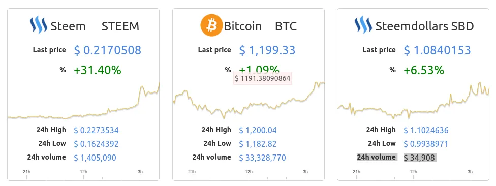Click the Steemdollars logo icon
Viewport: 496px width, 186px height.
coord(363,25)
